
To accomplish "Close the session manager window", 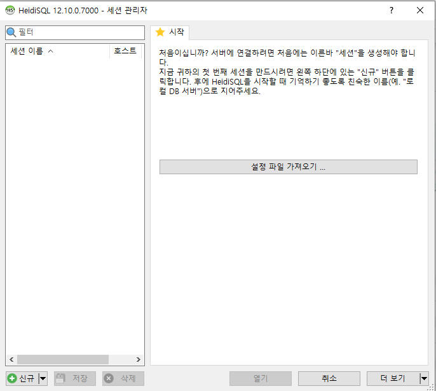I will pyautogui.click(x=420, y=10).
